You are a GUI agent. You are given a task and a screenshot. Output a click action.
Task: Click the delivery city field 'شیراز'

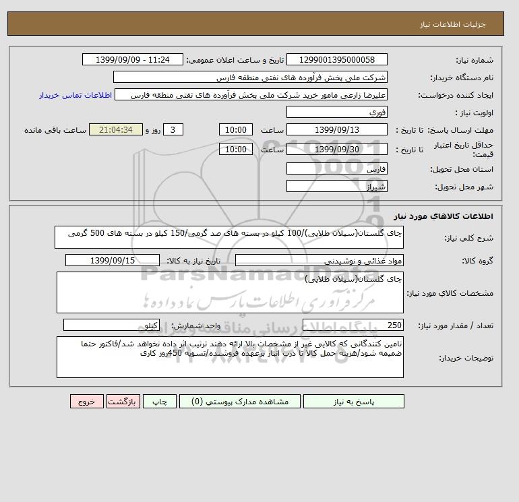pos(336,186)
